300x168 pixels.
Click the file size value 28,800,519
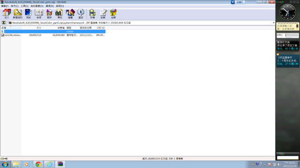point(35,35)
